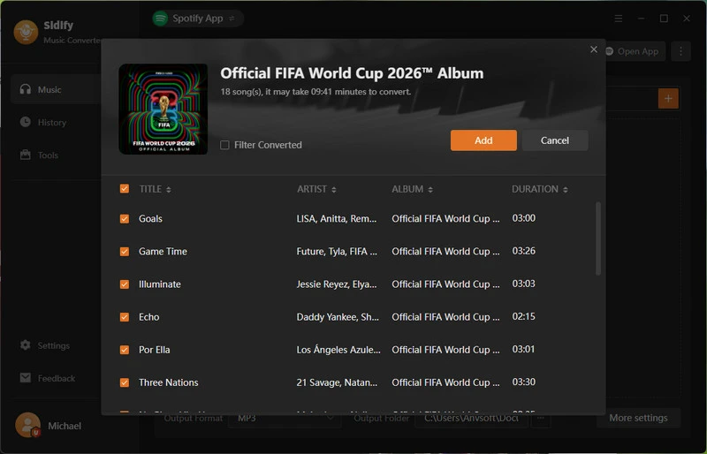Click the output folder browse ellipsis button
The image size is (707, 454).
coord(541,419)
